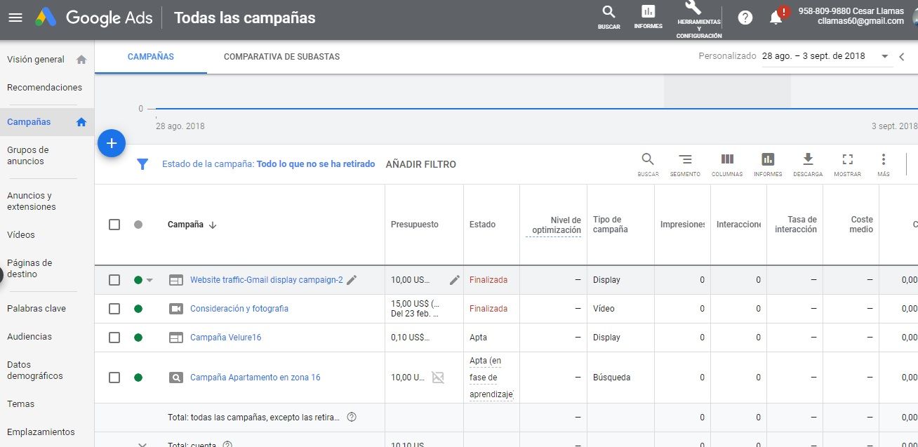
Task: Open Herramientas y Configuración wrench
Action: [693, 8]
